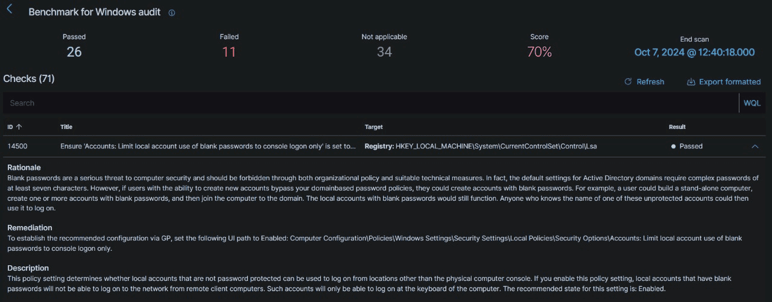Click the info icon beside the benchmark title
This screenshot has width=772, height=302.
pos(172,13)
